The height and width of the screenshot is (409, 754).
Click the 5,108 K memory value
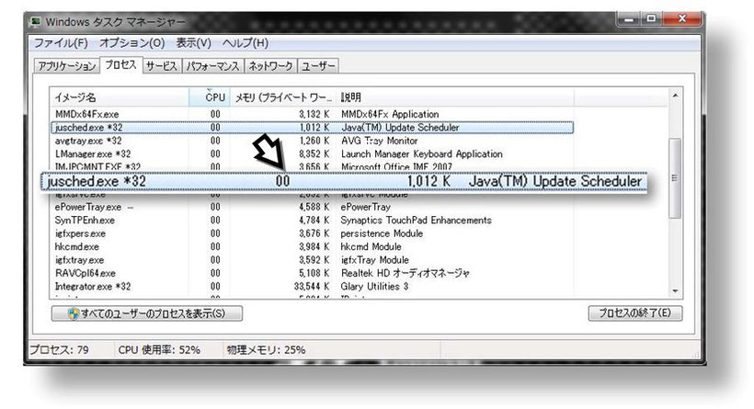click(x=314, y=273)
